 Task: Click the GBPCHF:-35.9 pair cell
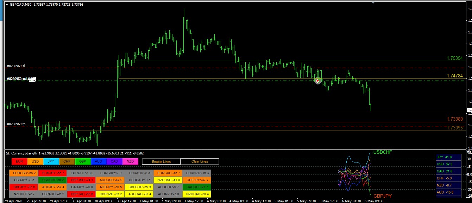click(139, 187)
